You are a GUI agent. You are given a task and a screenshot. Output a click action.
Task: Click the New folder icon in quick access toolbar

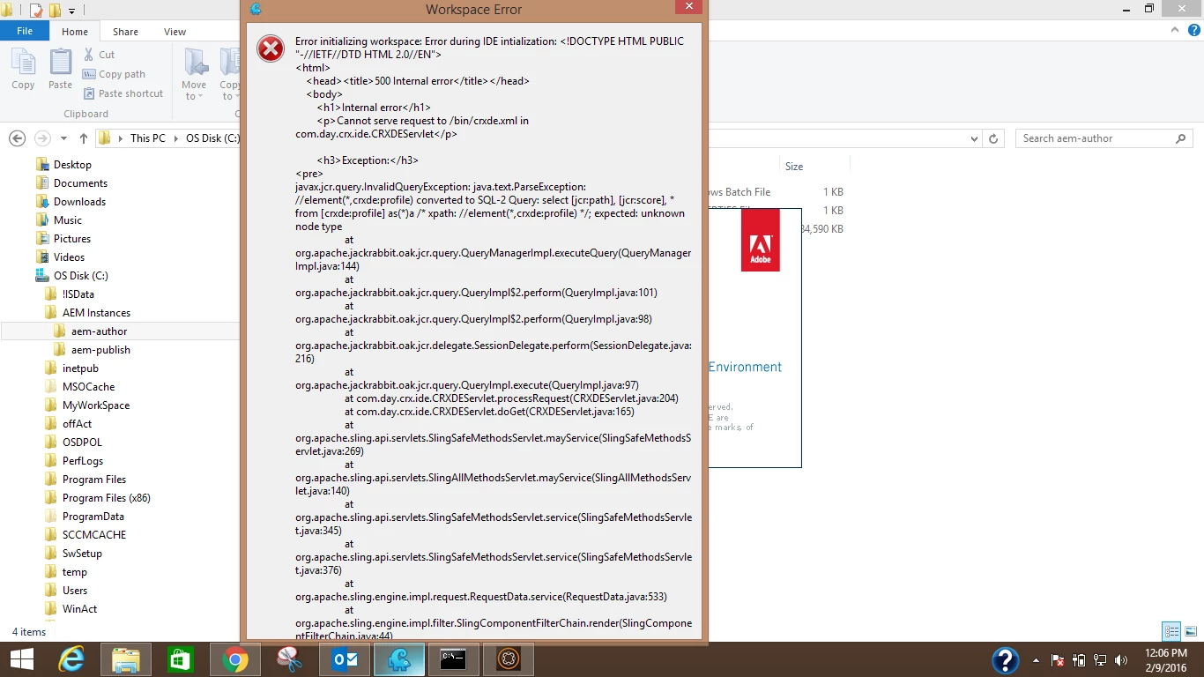tap(55, 10)
